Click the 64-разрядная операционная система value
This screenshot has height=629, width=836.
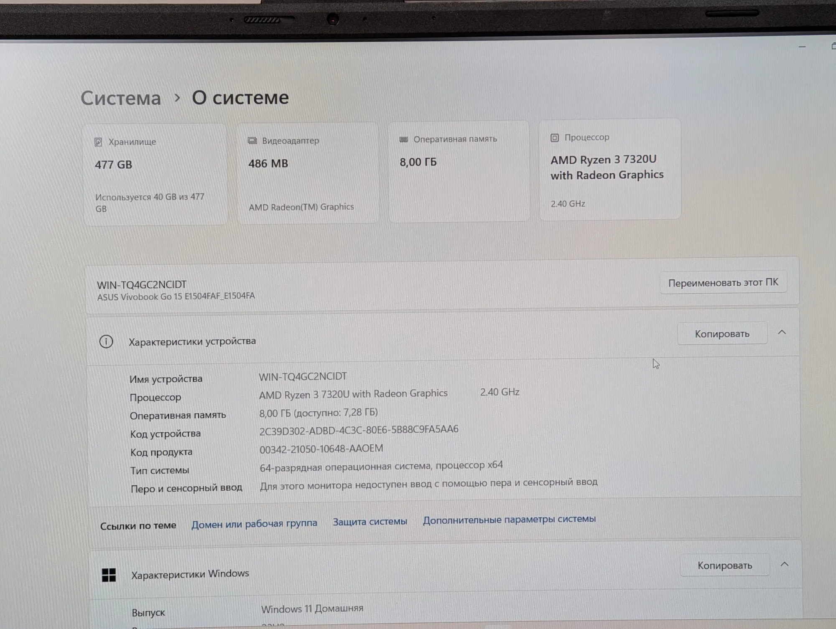[381, 466]
